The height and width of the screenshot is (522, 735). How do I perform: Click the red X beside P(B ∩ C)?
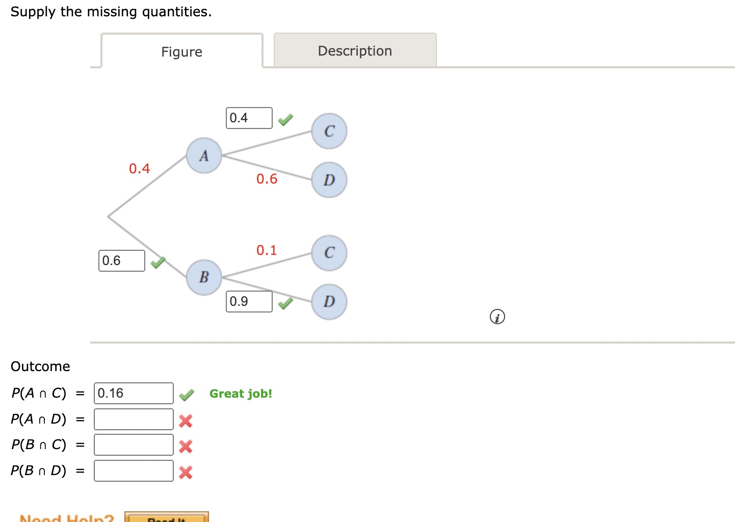pos(186,447)
